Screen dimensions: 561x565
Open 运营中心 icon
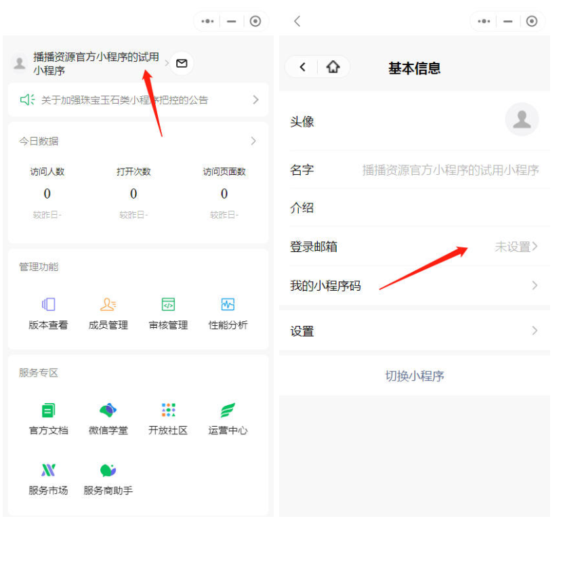click(228, 410)
